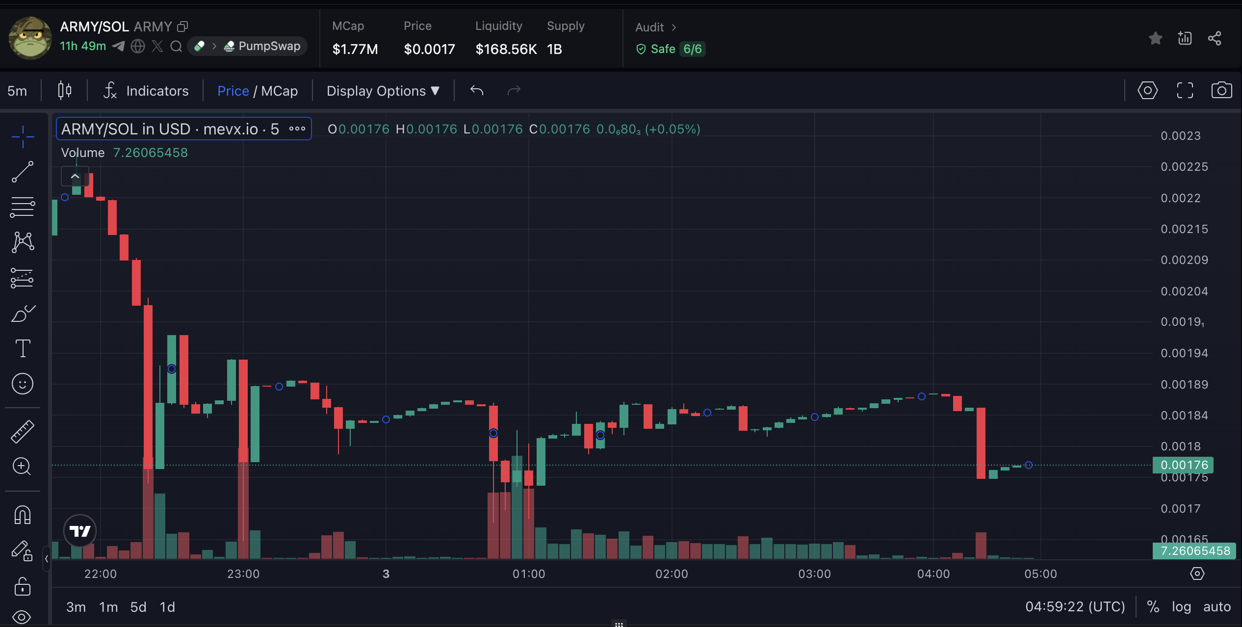The height and width of the screenshot is (627, 1242).
Task: Toggle lock all drawing tools
Action: (23, 586)
